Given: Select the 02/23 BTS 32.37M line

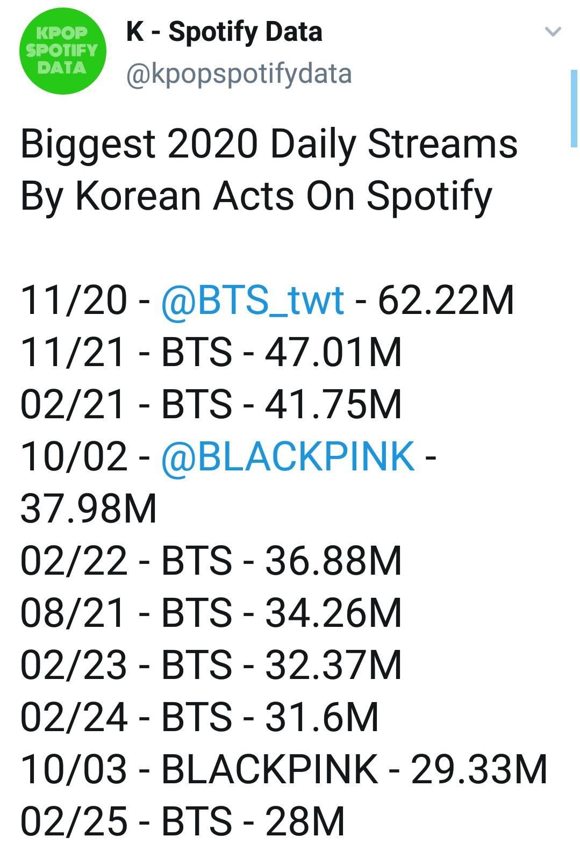Looking at the screenshot, I should click(x=211, y=664).
